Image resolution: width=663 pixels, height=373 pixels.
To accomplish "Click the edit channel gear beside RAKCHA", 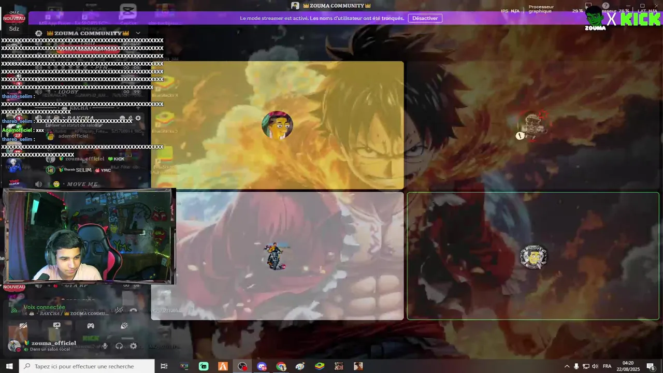I will pos(138,118).
